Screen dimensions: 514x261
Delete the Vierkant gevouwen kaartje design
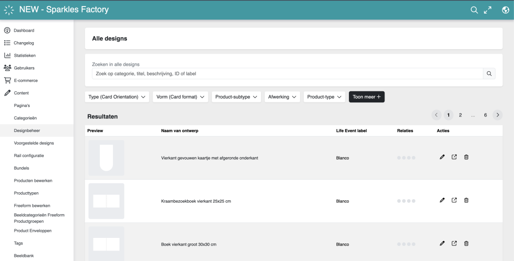466,157
